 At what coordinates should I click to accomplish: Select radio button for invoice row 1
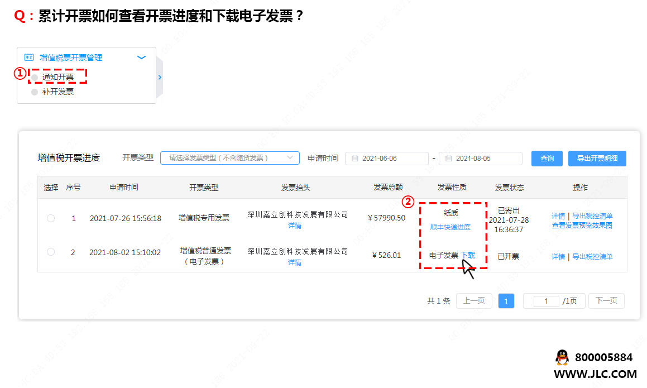pos(51,218)
